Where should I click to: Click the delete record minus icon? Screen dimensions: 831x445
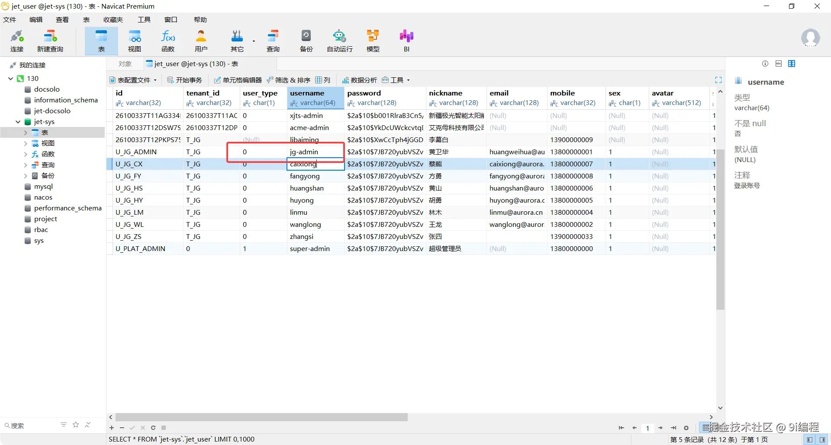coord(122,428)
